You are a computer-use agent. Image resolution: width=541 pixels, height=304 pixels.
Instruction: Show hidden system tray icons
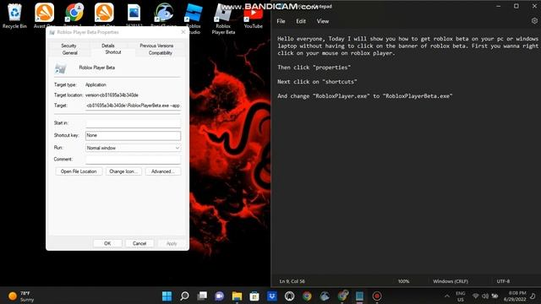point(447,296)
